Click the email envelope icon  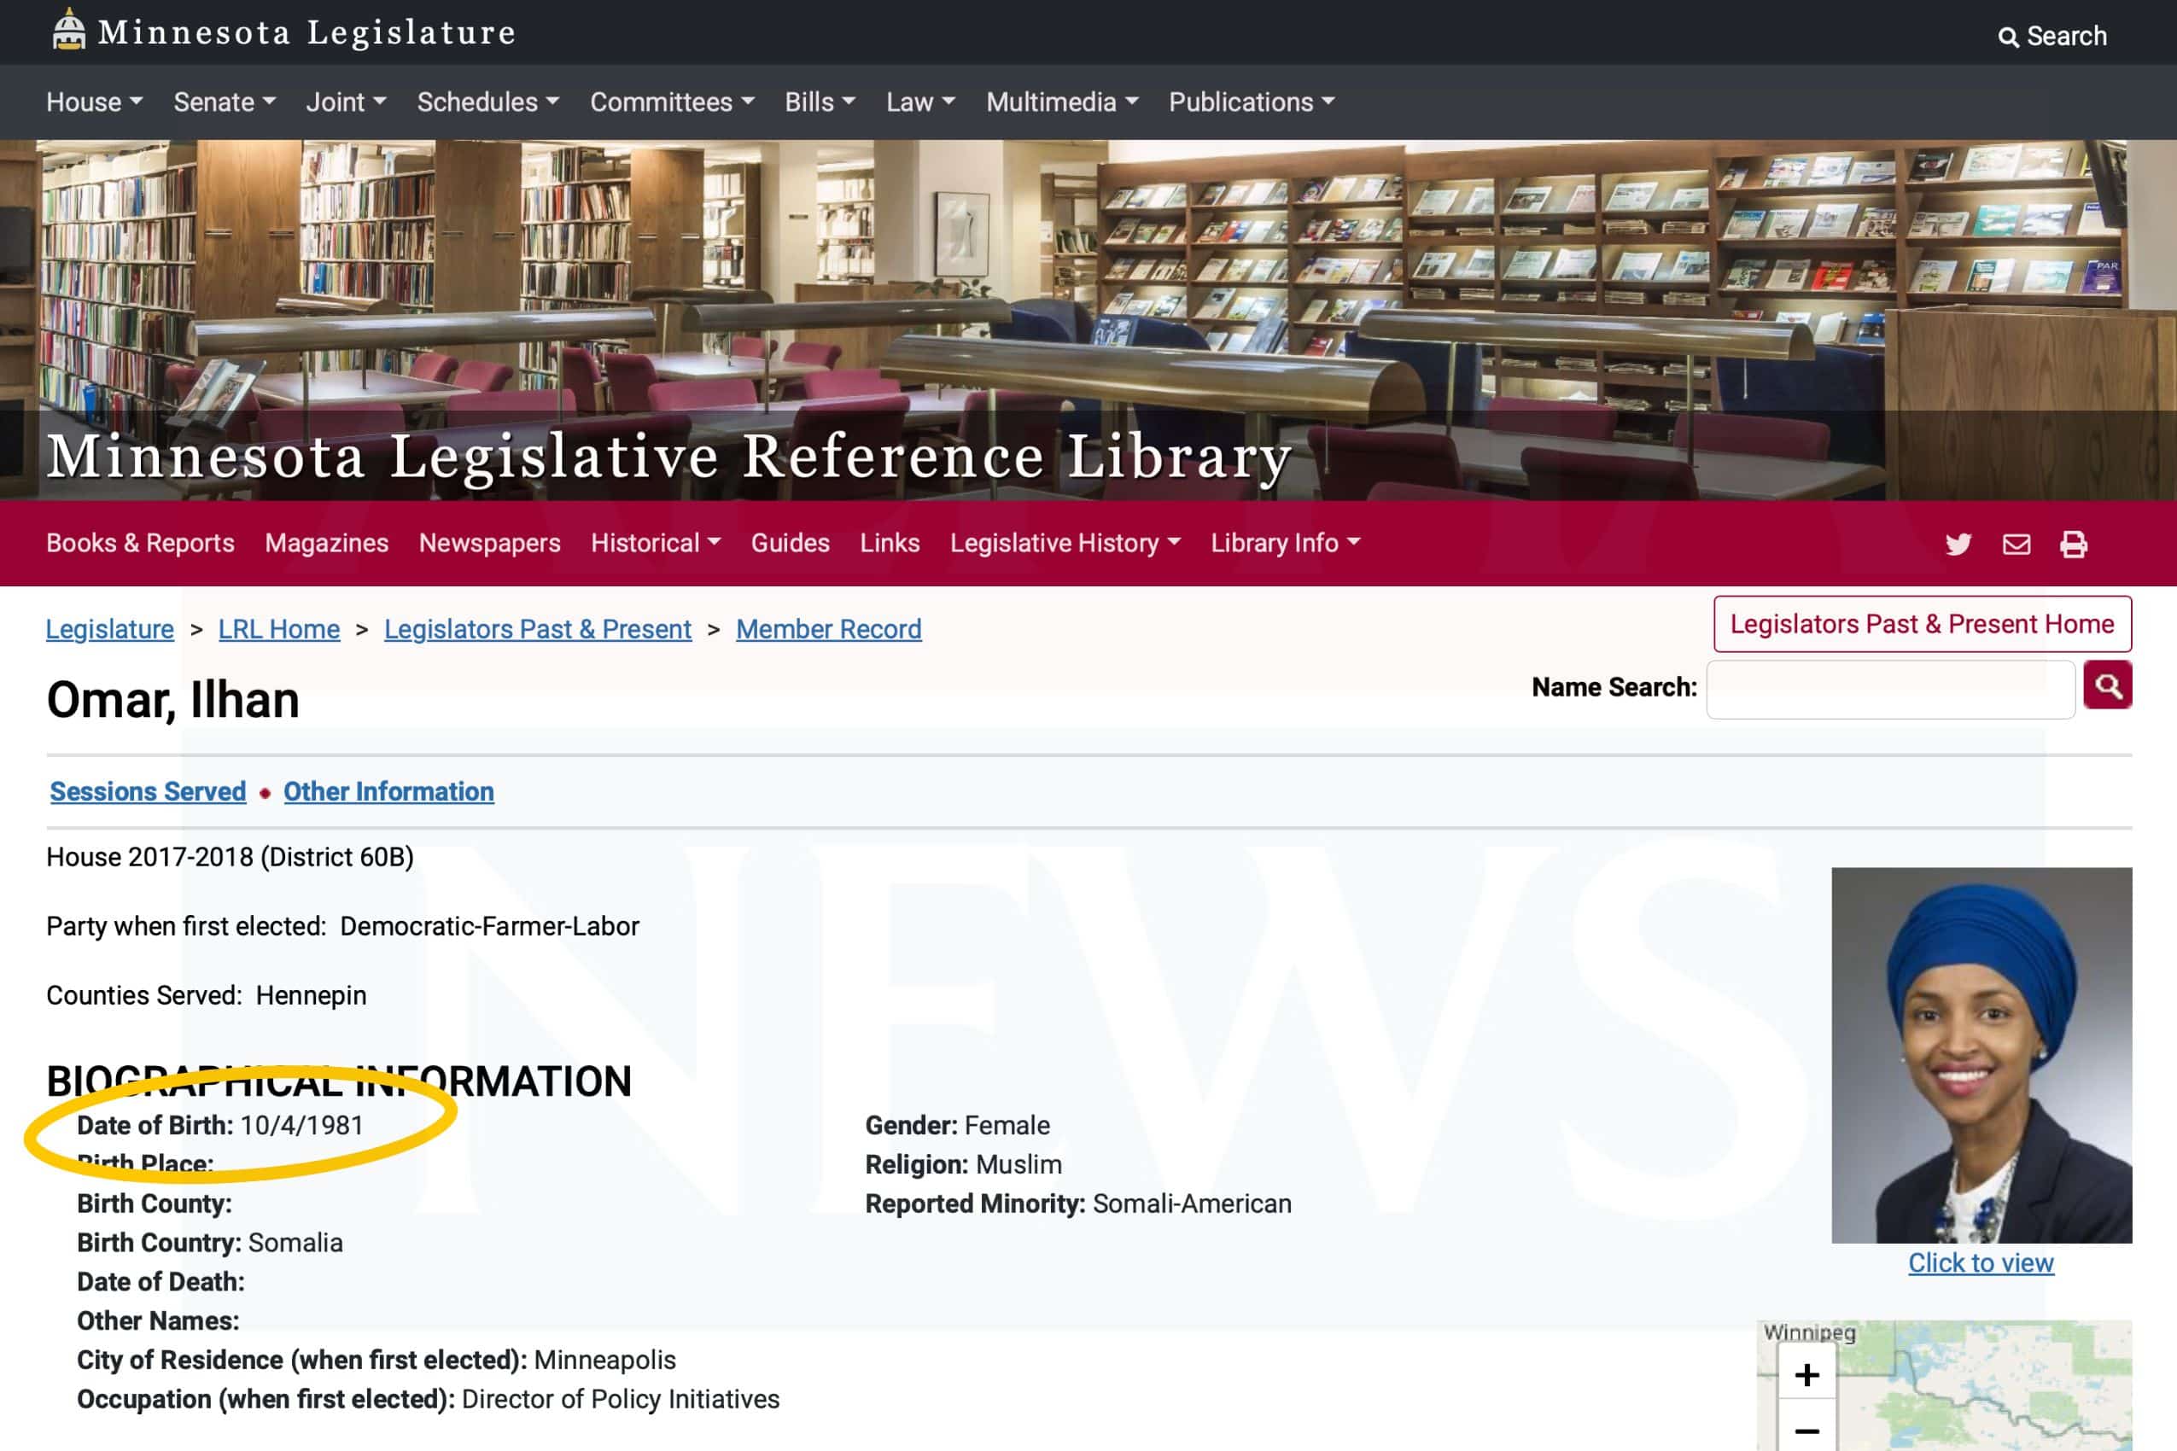click(x=2016, y=545)
